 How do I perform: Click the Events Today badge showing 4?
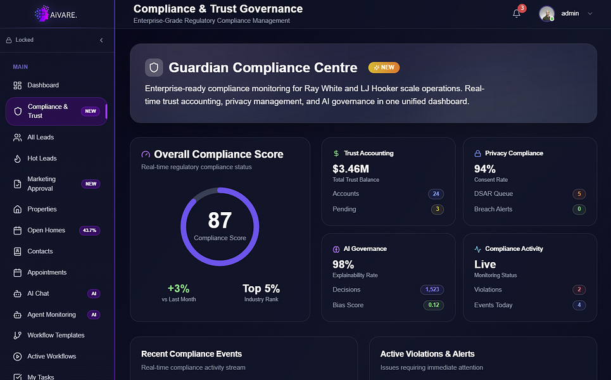pyautogui.click(x=579, y=305)
